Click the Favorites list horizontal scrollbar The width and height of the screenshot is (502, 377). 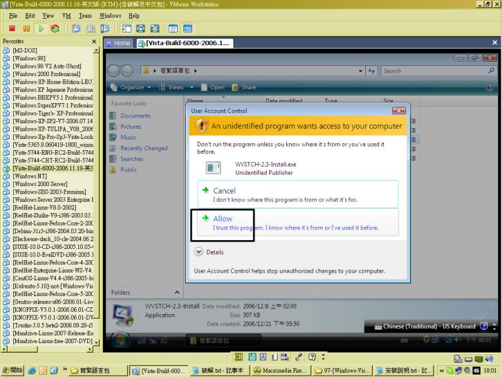pos(47,349)
